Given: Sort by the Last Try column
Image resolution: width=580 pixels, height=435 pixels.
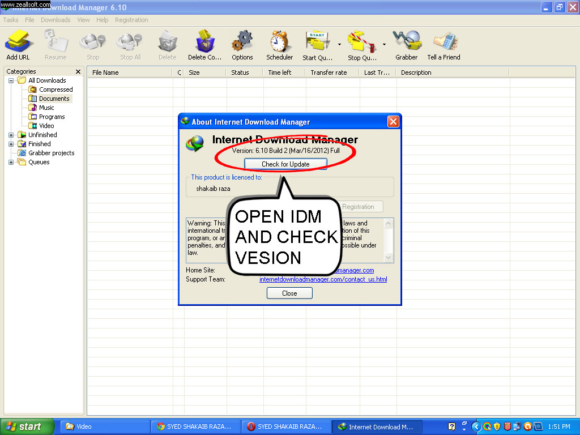Looking at the screenshot, I should (x=378, y=72).
